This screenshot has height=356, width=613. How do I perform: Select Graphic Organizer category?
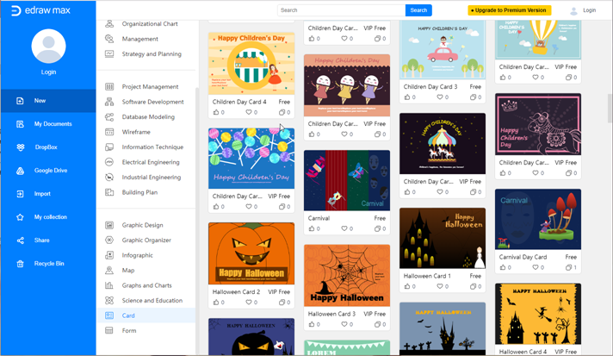(146, 240)
